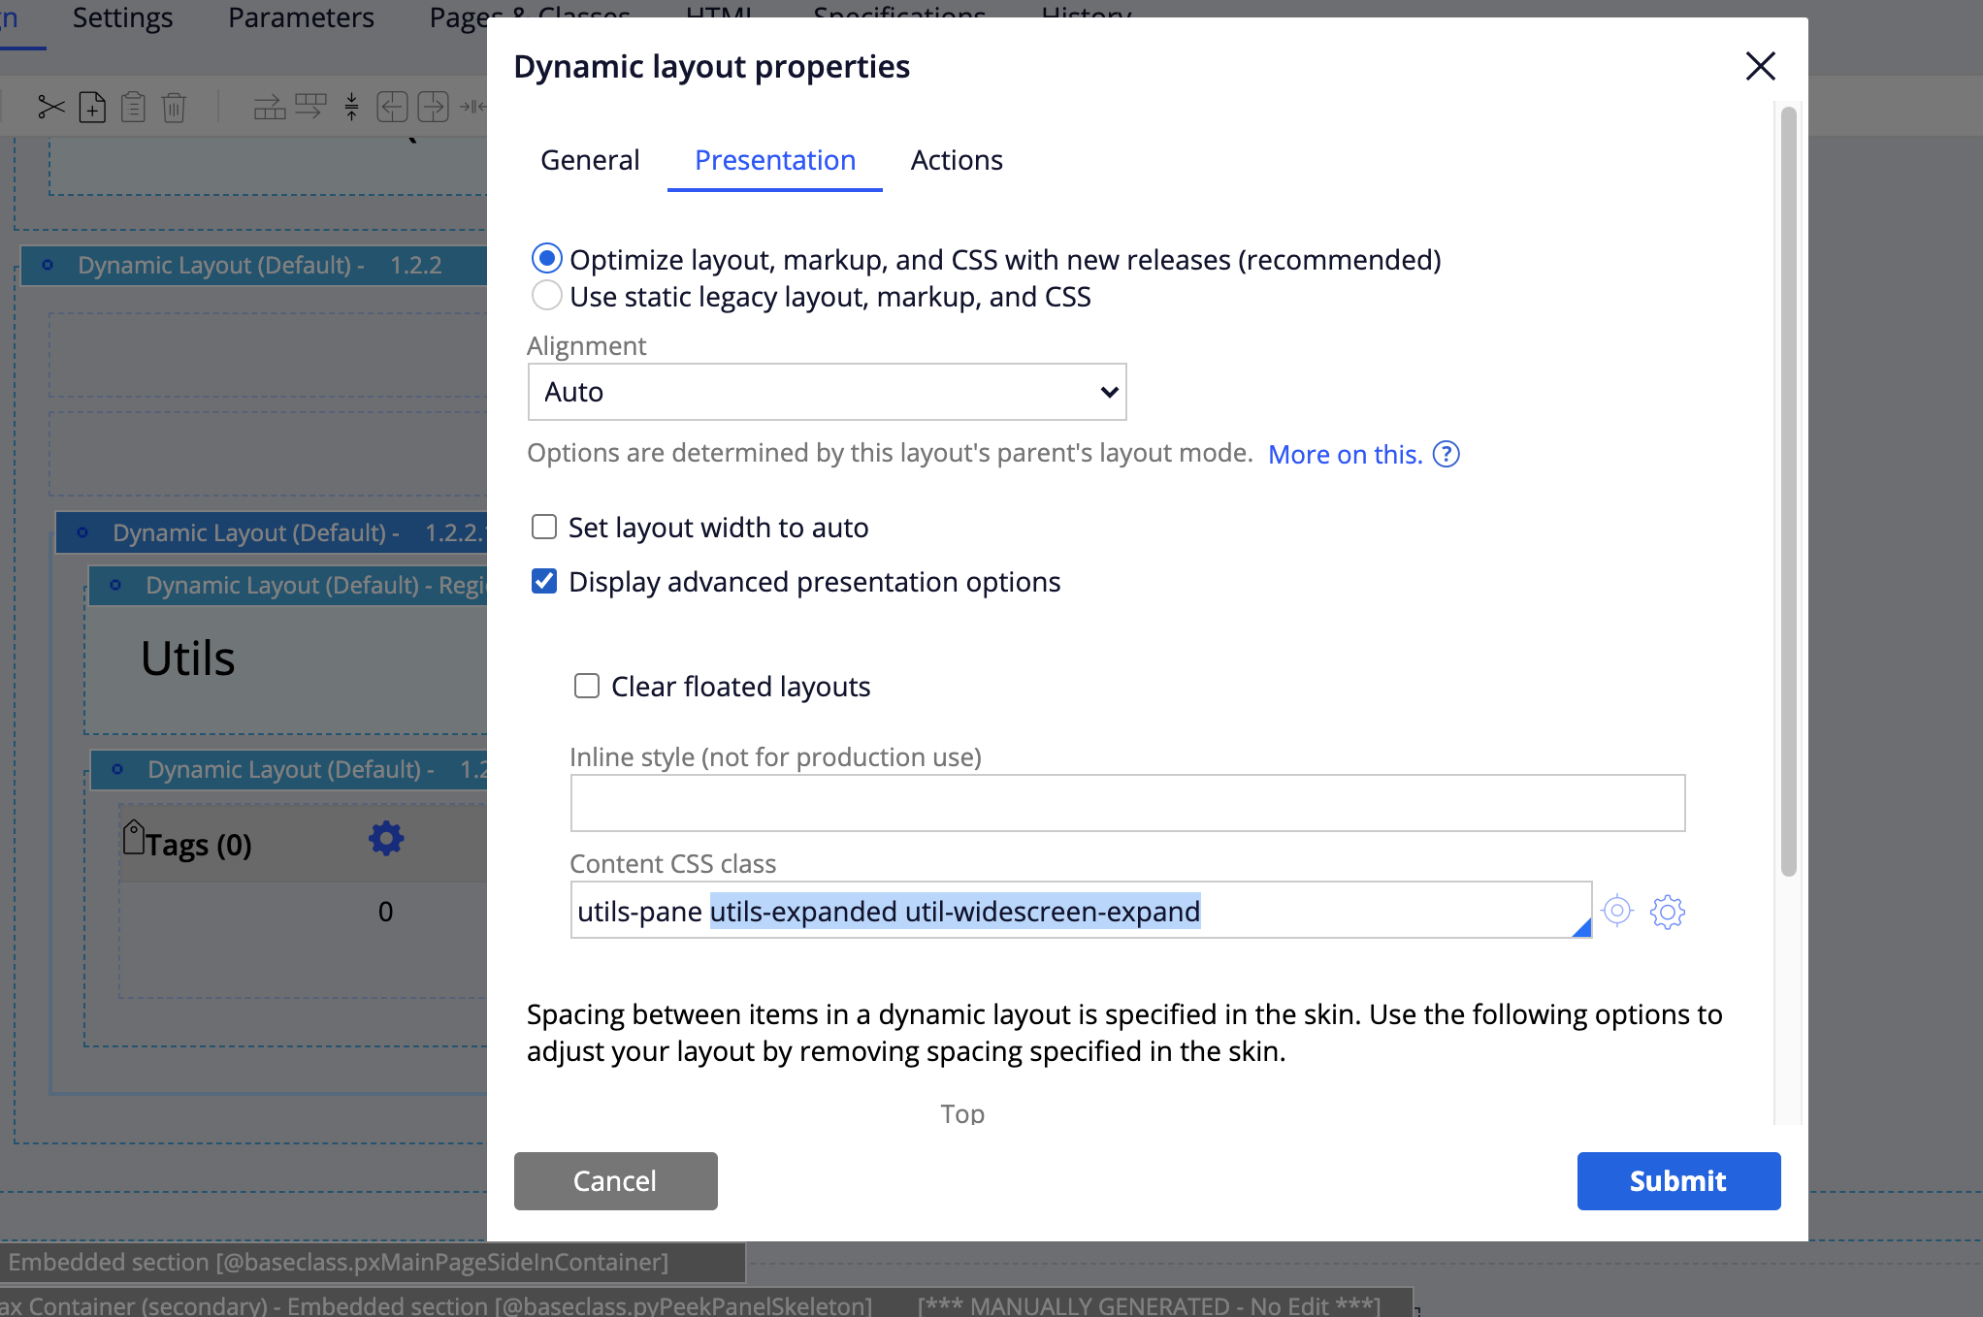Click the Inline style input field

click(1127, 803)
